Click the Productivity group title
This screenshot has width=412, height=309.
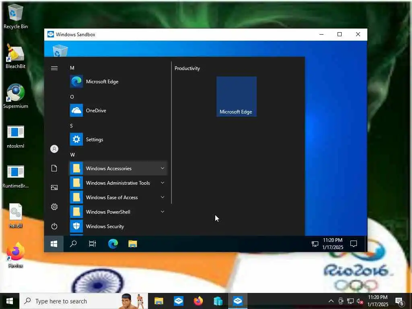(187, 68)
